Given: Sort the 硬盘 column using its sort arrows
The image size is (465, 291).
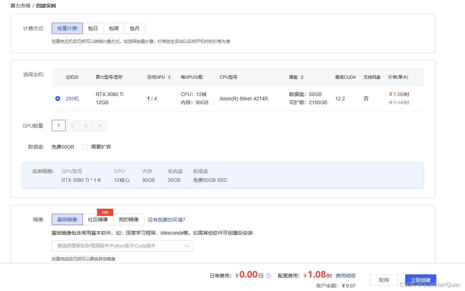Looking at the screenshot, I should point(302,77).
